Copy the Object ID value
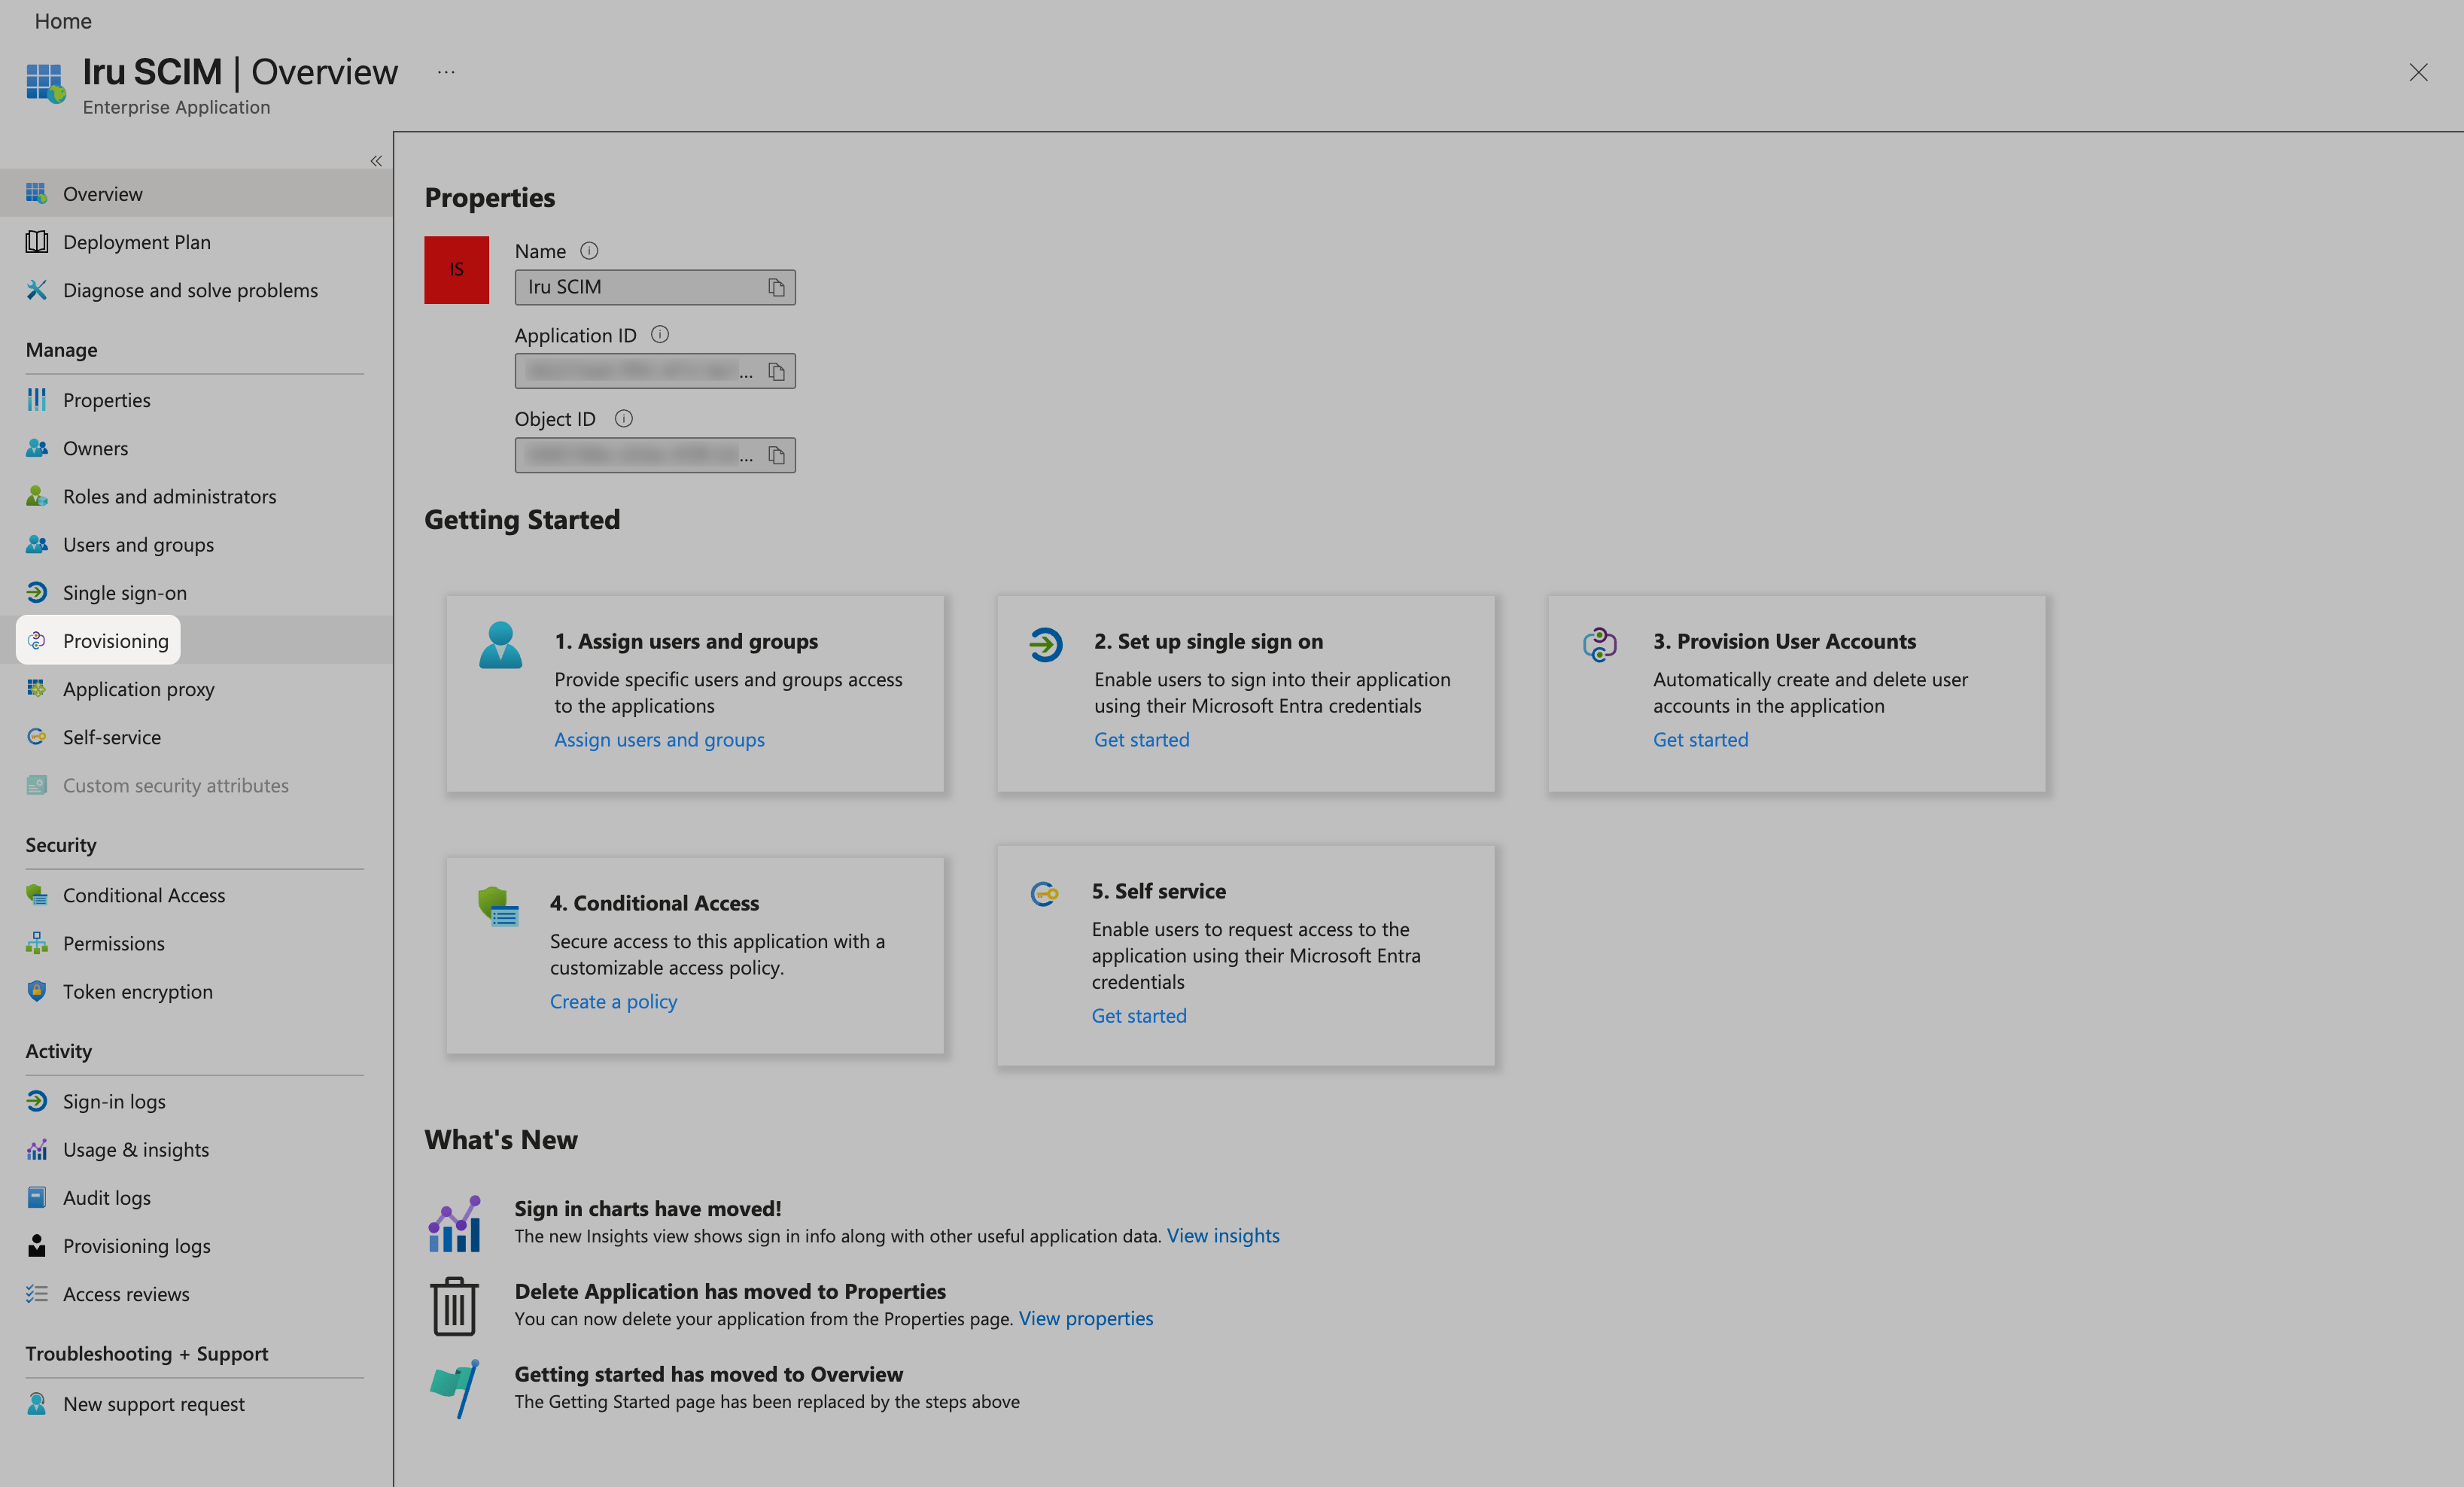The height and width of the screenshot is (1487, 2464). point(776,455)
